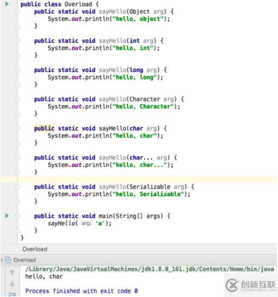Fold the sayHello(Character arg) method
278x297 pixels.
point(17,99)
